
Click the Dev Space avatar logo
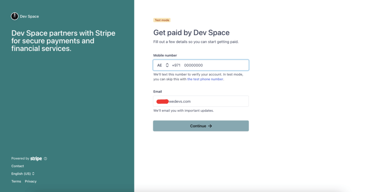pyautogui.click(x=15, y=16)
